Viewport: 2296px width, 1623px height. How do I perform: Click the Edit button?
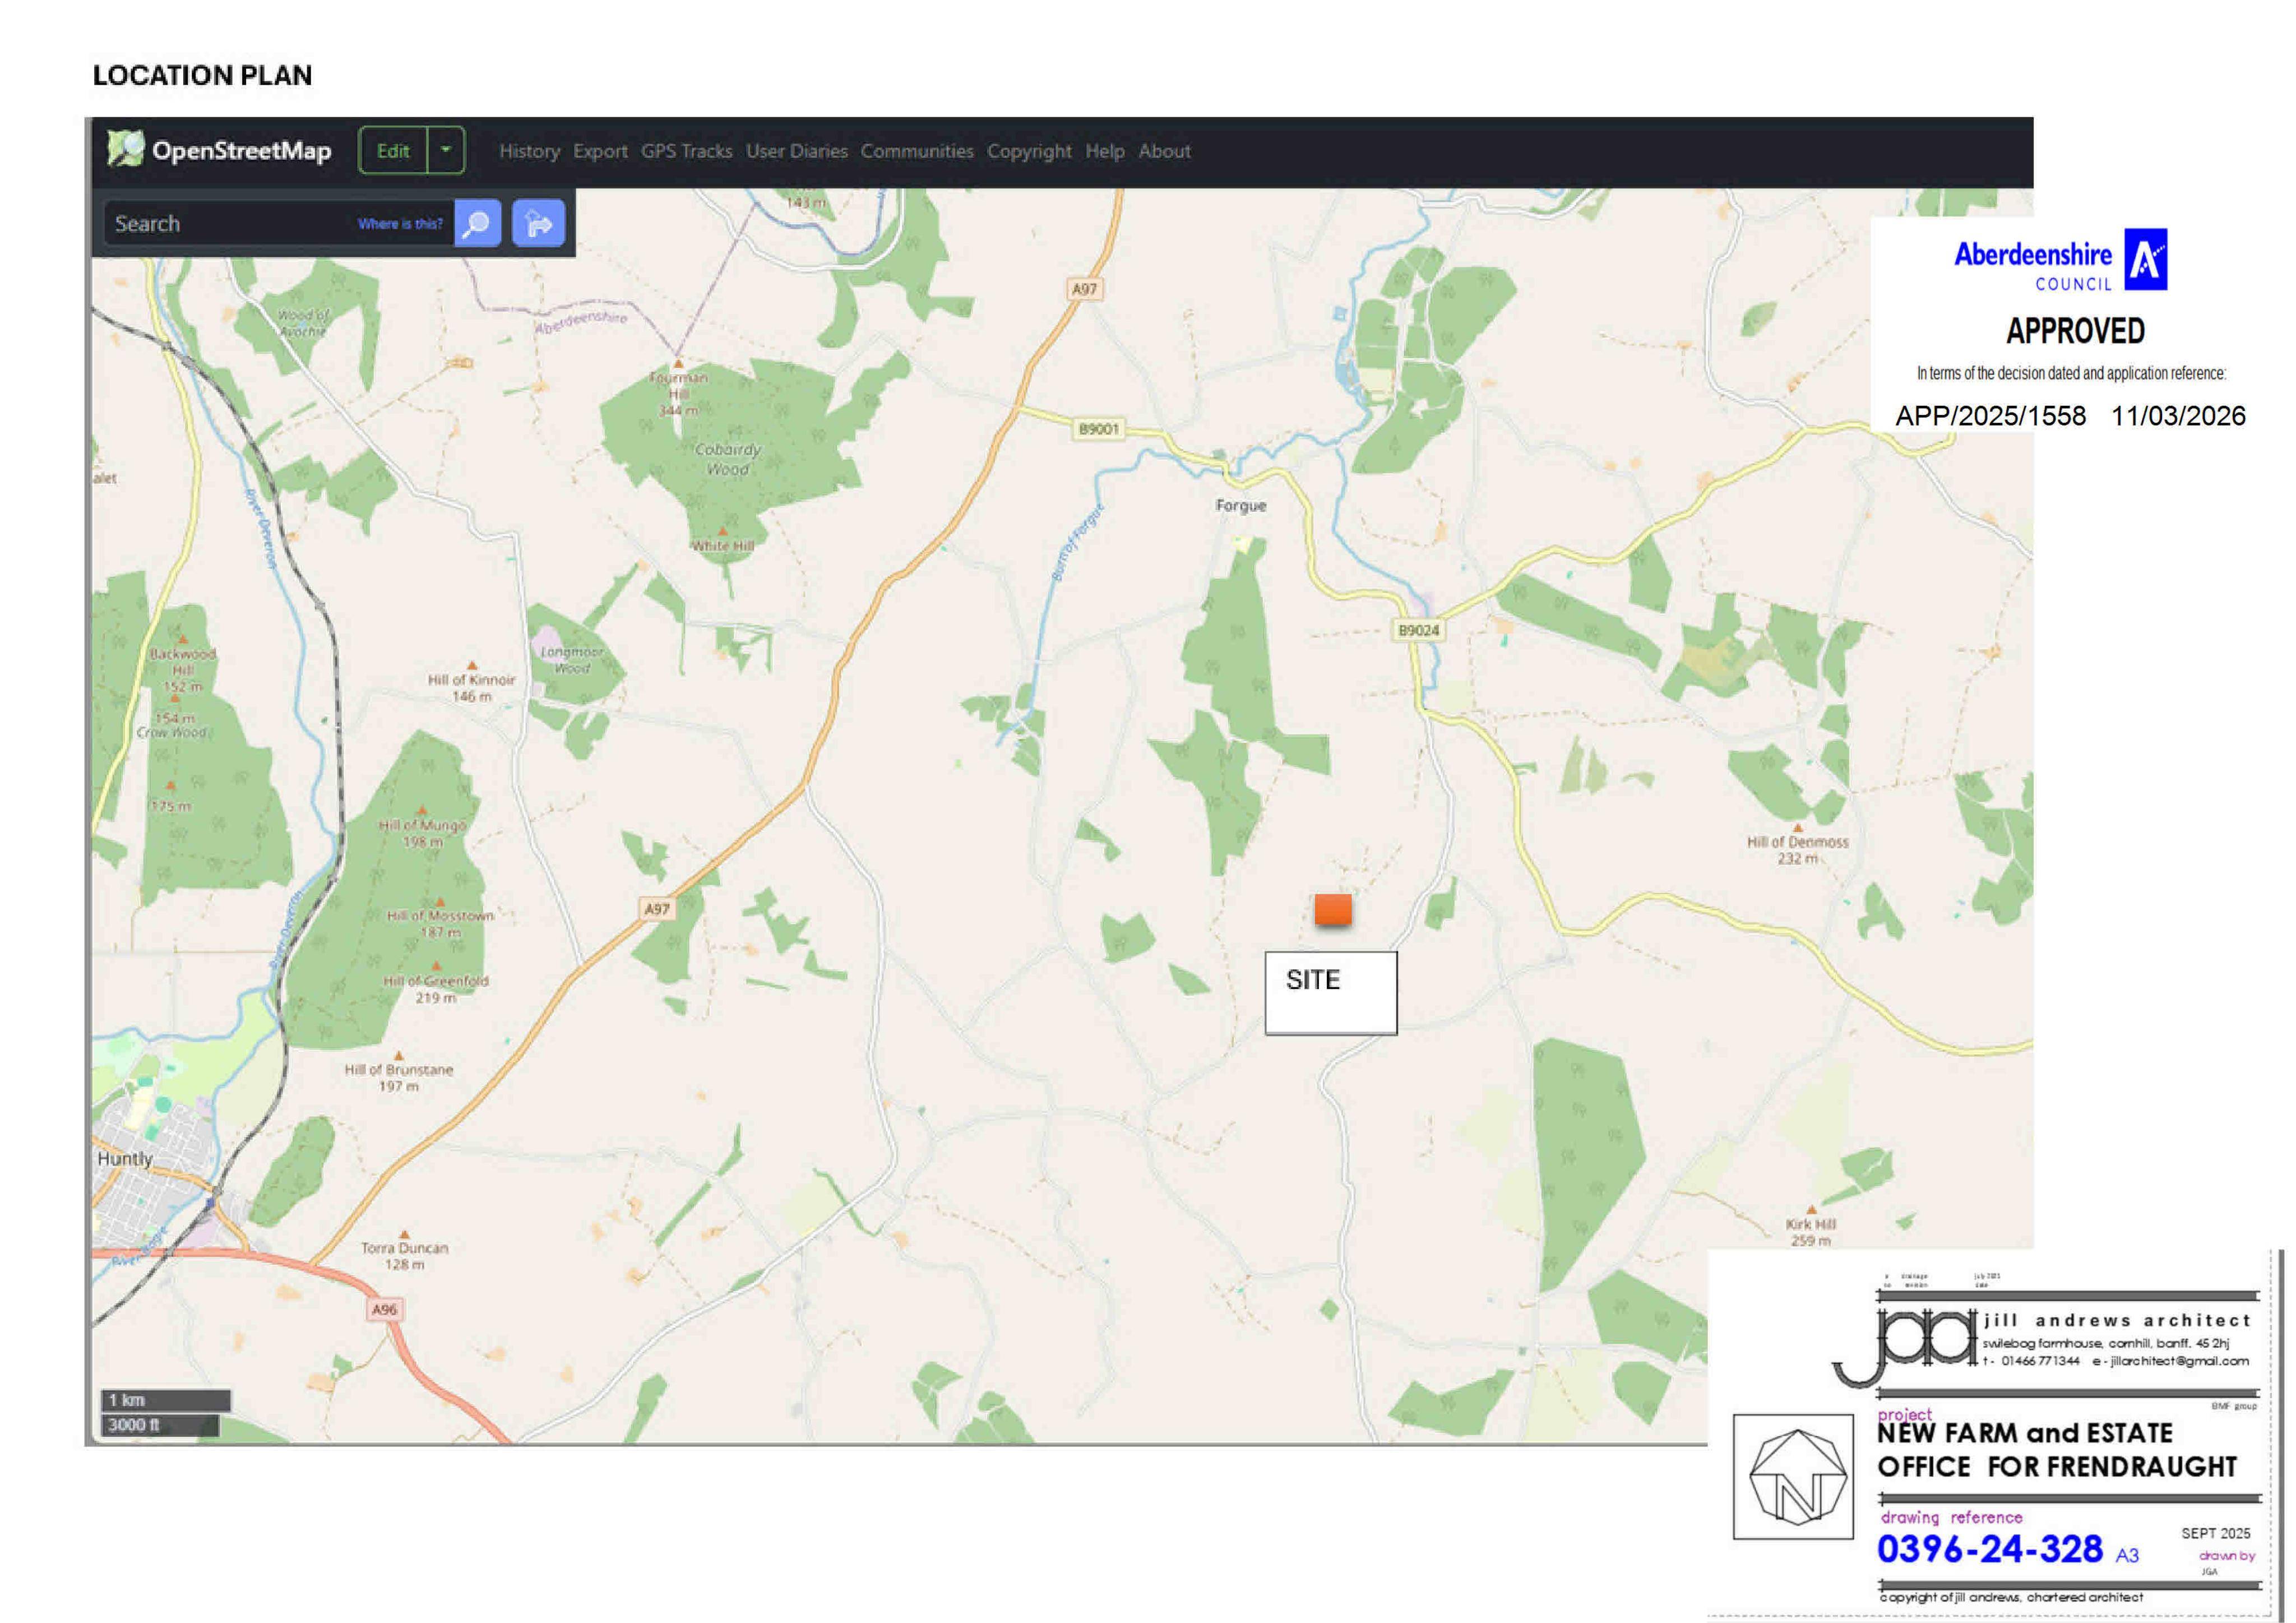pos(393,151)
